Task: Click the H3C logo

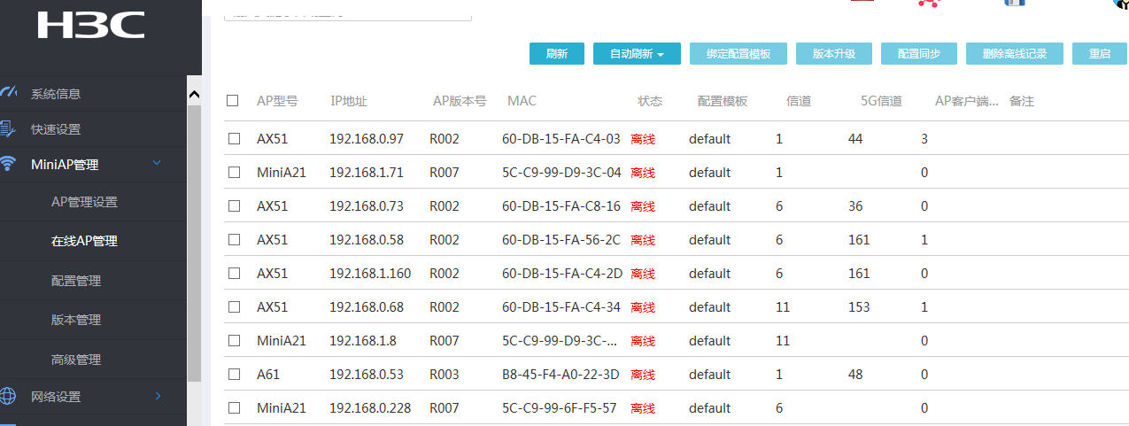Action: (91, 24)
